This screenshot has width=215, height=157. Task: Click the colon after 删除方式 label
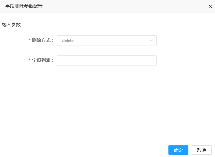tap(52, 41)
